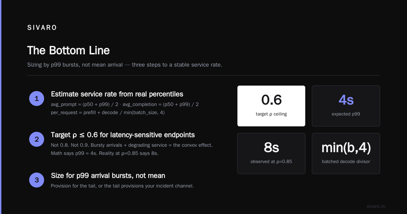
Task: Select the SIVARO logo text
Action: (x=42, y=28)
